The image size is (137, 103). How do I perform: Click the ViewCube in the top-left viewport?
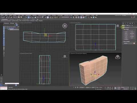tap(65, 26)
